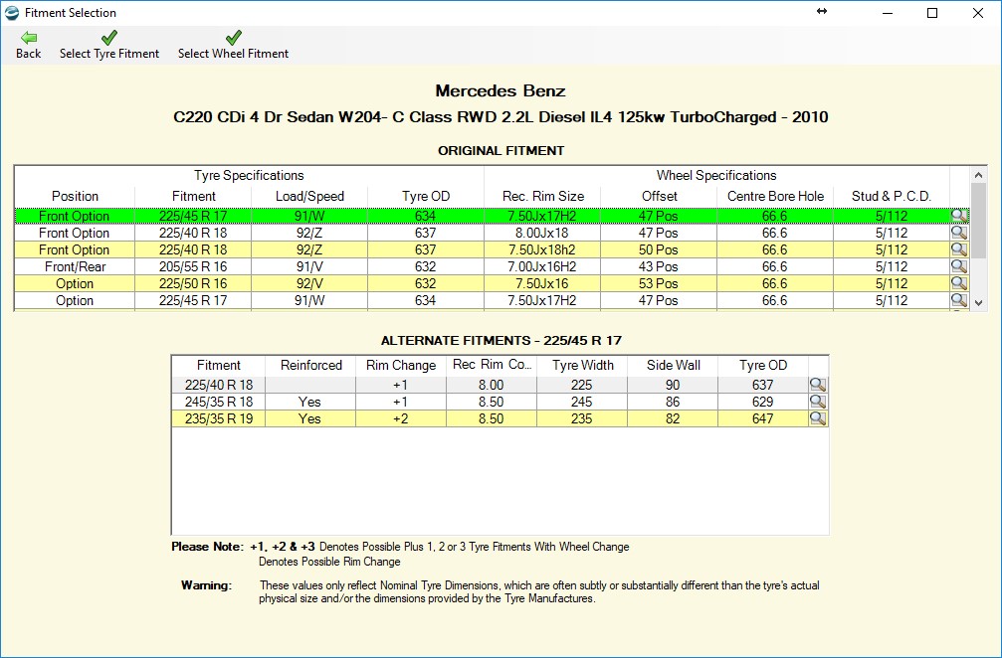Click the 91/V load/speed cell
1002x658 pixels.
pos(309,266)
